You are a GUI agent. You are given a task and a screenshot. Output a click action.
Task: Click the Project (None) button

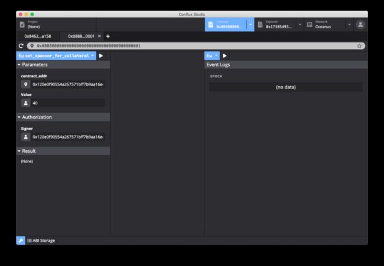click(x=56, y=24)
